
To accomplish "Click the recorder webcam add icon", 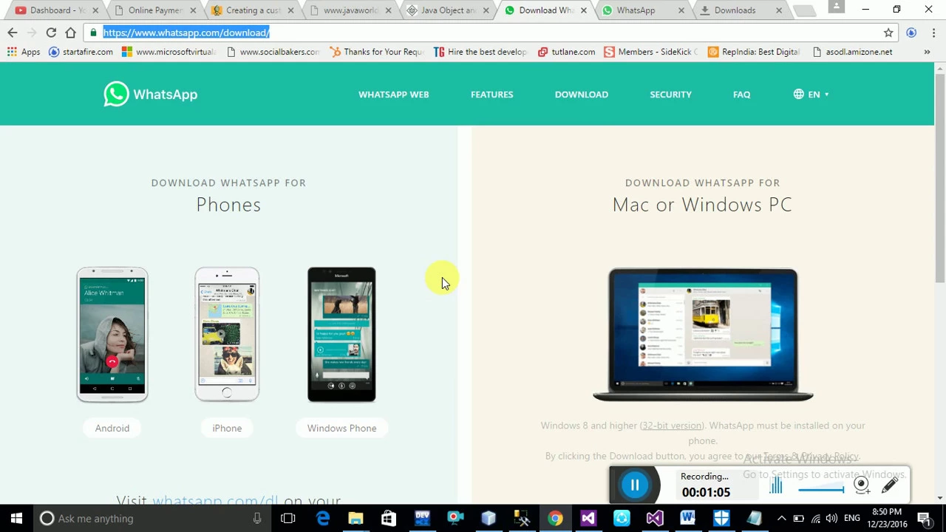I will tap(861, 485).
